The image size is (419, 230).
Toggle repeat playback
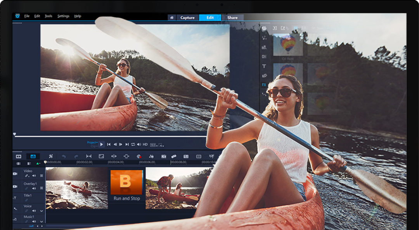click(x=133, y=145)
